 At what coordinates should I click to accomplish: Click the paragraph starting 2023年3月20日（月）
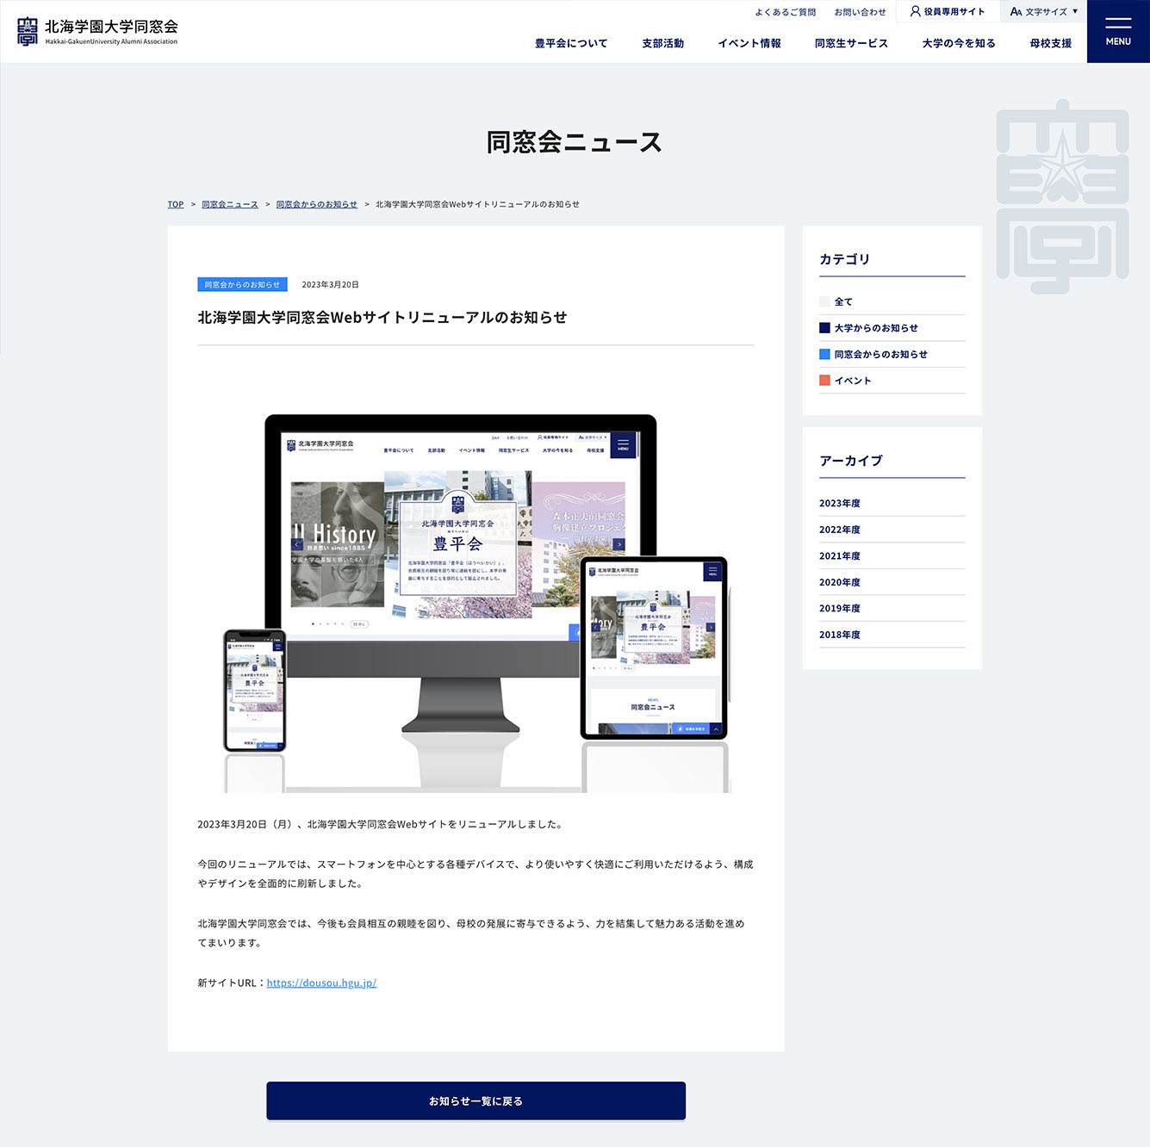tap(382, 824)
